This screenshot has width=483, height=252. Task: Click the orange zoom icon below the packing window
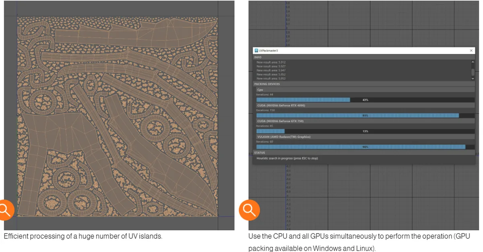pyautogui.click(x=249, y=209)
